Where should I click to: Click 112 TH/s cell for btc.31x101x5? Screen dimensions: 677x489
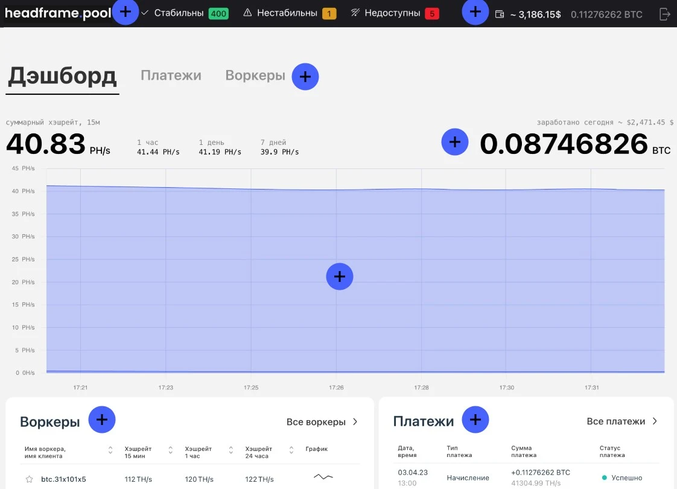coord(138,479)
